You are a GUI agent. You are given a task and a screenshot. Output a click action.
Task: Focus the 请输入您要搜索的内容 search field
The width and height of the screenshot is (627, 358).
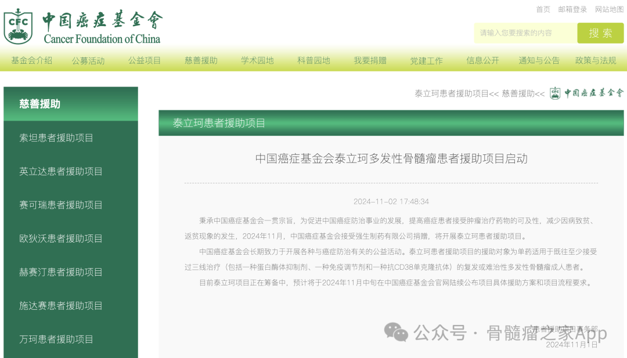525,33
